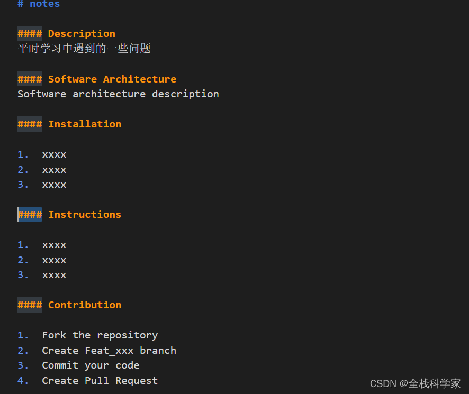The width and height of the screenshot is (469, 394).
Task: Place cursor before the Instructions hash marks
Action: coord(19,214)
